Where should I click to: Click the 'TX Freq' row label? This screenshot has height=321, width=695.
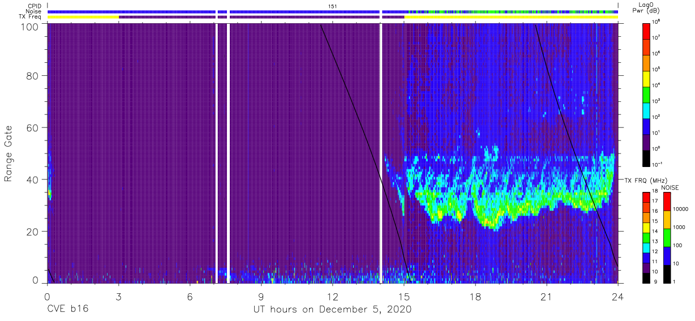pyautogui.click(x=31, y=17)
